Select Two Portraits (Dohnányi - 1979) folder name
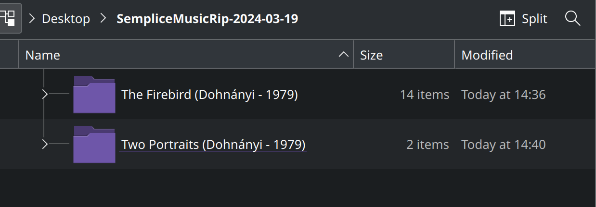Screen dimensions: 596x207 [213, 145]
